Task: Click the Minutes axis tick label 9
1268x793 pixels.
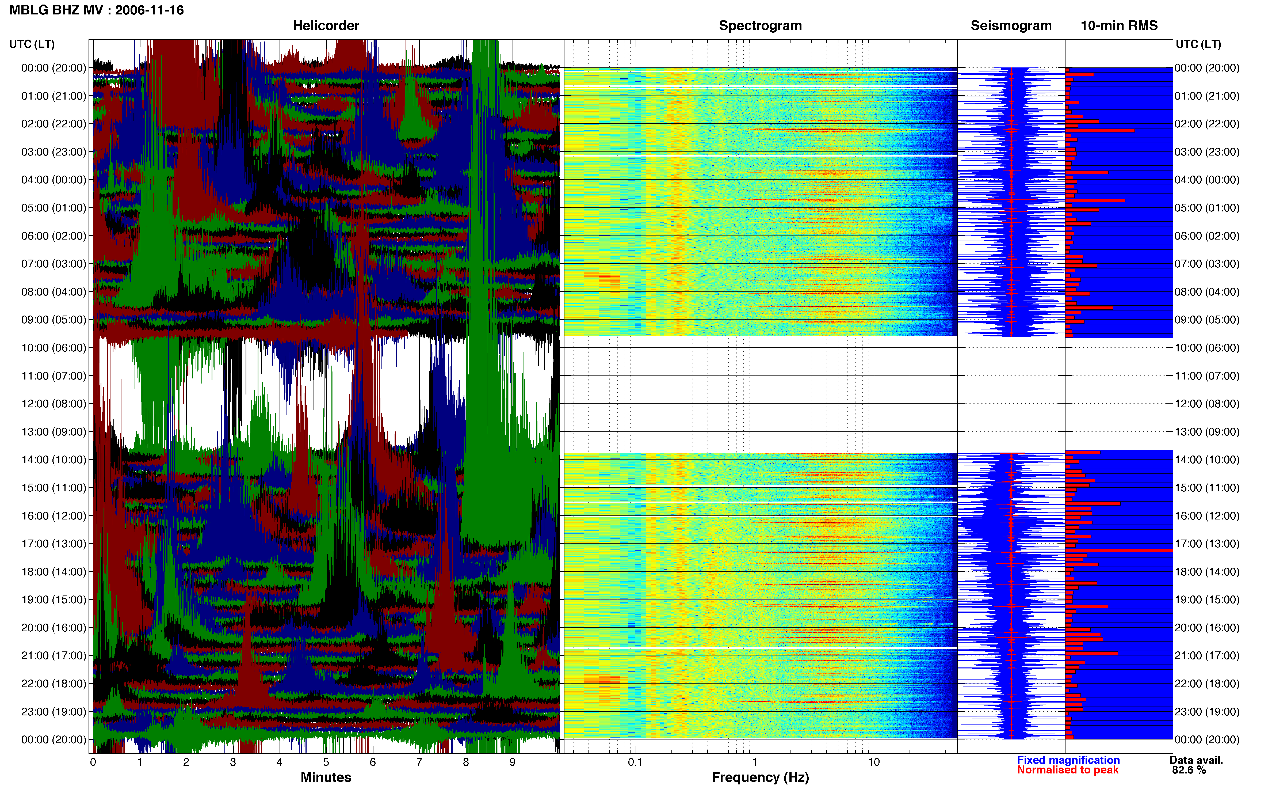Action: coord(512,762)
